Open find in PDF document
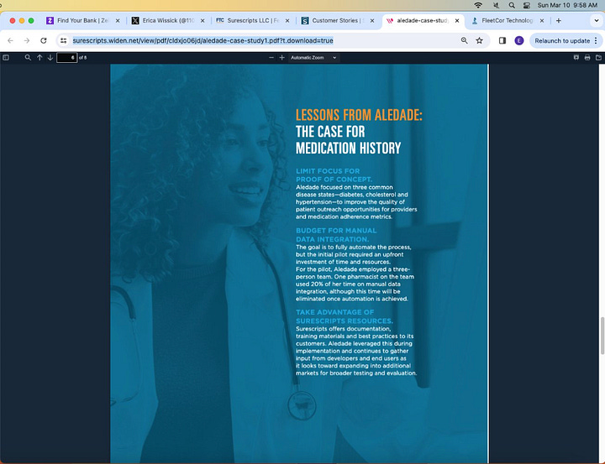This screenshot has width=605, height=464. click(28, 58)
